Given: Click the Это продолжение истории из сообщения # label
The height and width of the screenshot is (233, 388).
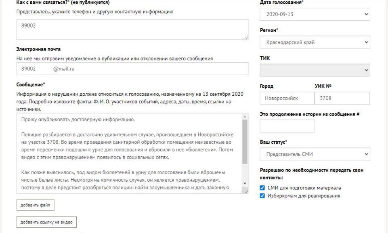Looking at the screenshot, I should pyautogui.click(x=310, y=114).
